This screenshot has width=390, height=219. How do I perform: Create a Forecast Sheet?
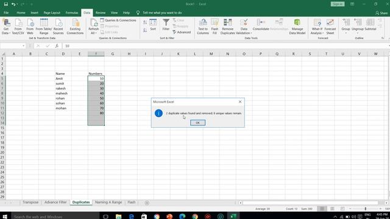pos(330,27)
